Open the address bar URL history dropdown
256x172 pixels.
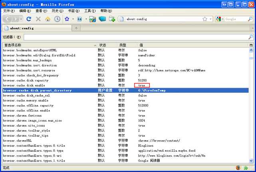tap(210, 19)
